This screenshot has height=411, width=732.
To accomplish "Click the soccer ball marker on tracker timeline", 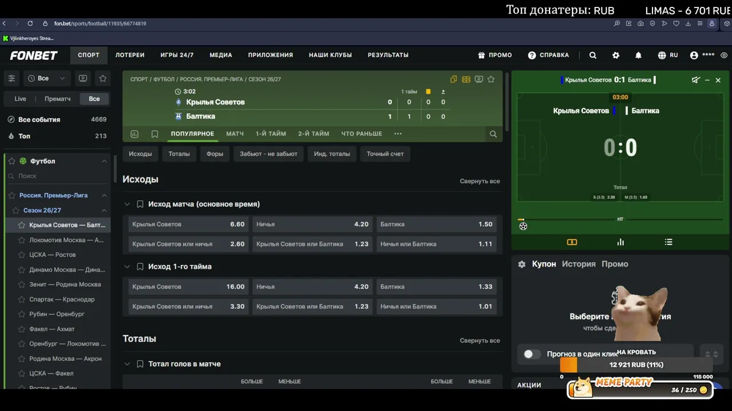I will click(x=523, y=227).
